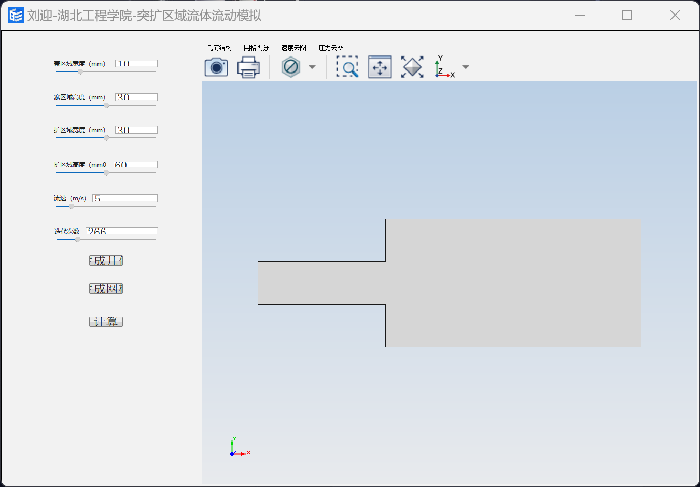Minimize the application window
The image size is (700, 487).
(580, 15)
